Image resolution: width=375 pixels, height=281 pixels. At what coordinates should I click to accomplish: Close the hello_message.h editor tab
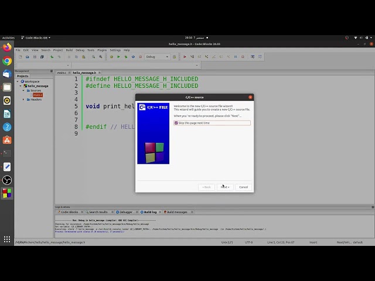tap(100, 73)
